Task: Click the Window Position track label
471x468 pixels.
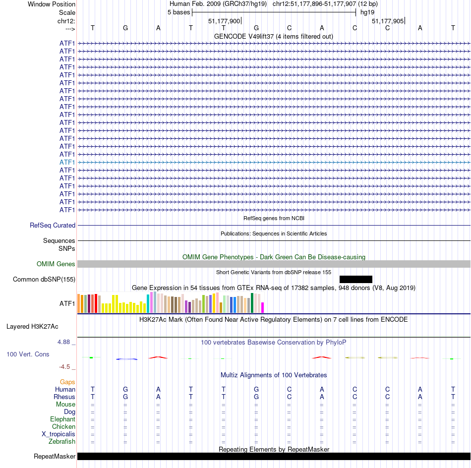Action: tap(52, 4)
